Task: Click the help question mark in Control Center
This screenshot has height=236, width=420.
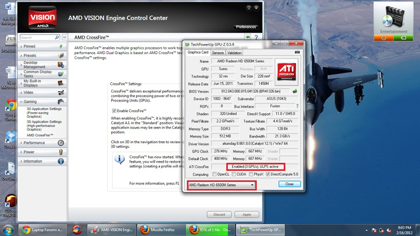Action: coord(256,37)
